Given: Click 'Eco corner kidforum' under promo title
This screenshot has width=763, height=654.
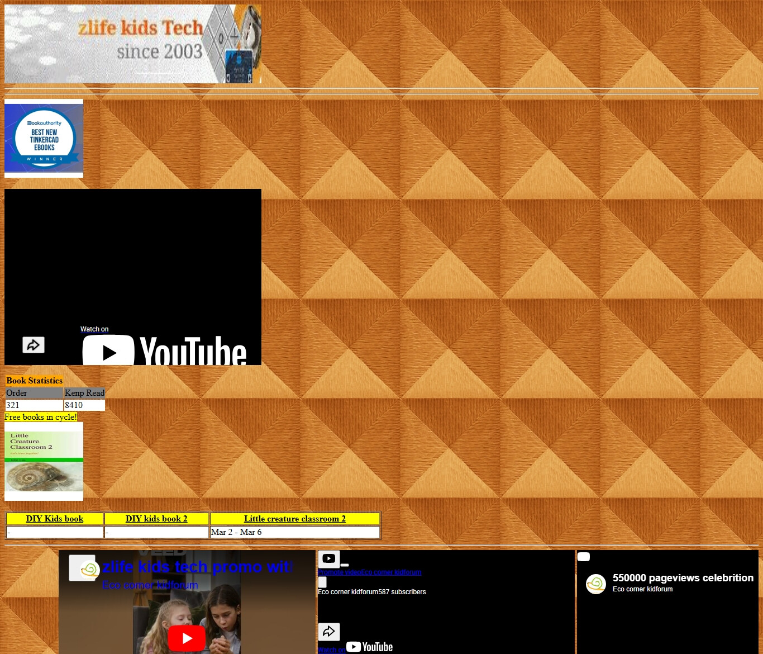Looking at the screenshot, I should point(150,585).
